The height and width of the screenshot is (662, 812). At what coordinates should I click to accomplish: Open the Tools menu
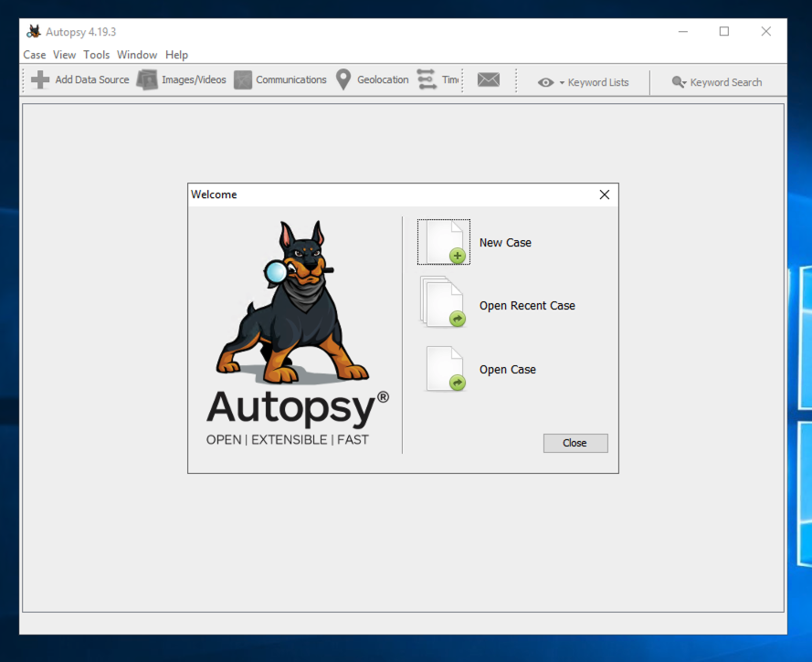coord(97,55)
